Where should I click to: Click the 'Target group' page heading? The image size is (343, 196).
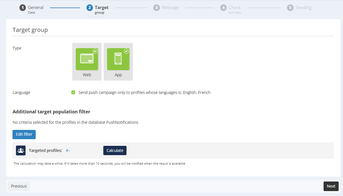point(30,30)
